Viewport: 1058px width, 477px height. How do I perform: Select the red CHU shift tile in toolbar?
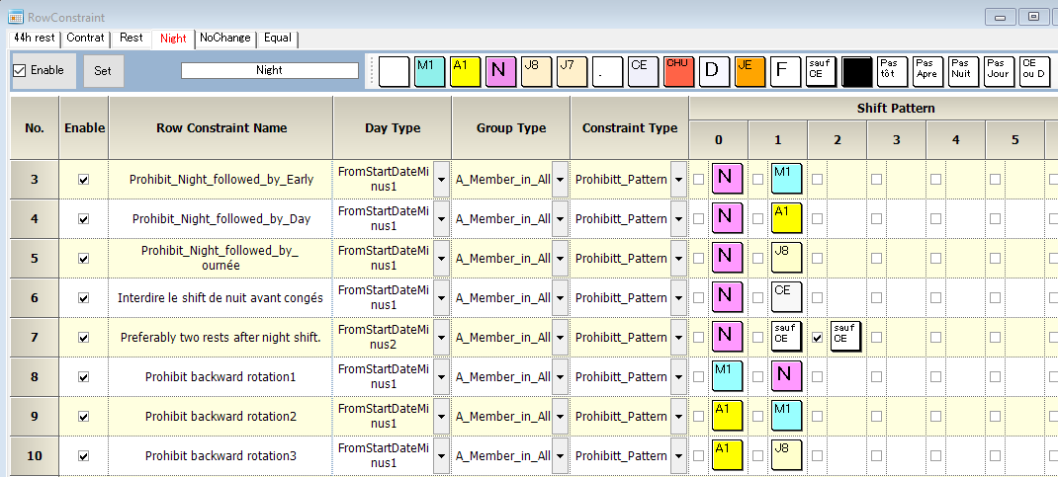[x=678, y=71]
